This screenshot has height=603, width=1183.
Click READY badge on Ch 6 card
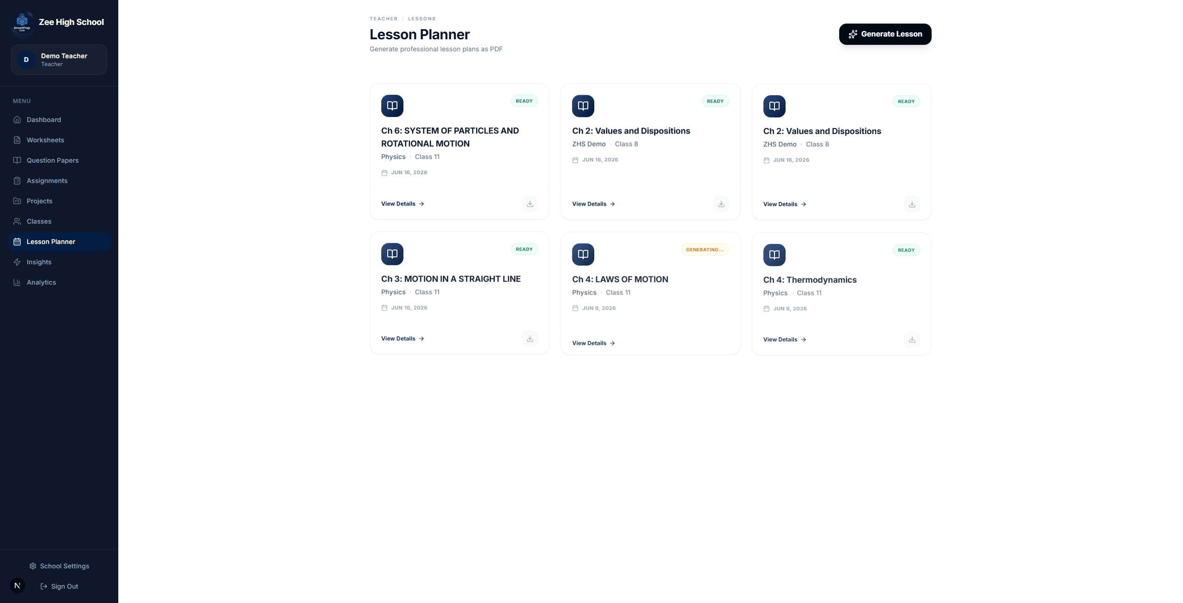pos(524,101)
